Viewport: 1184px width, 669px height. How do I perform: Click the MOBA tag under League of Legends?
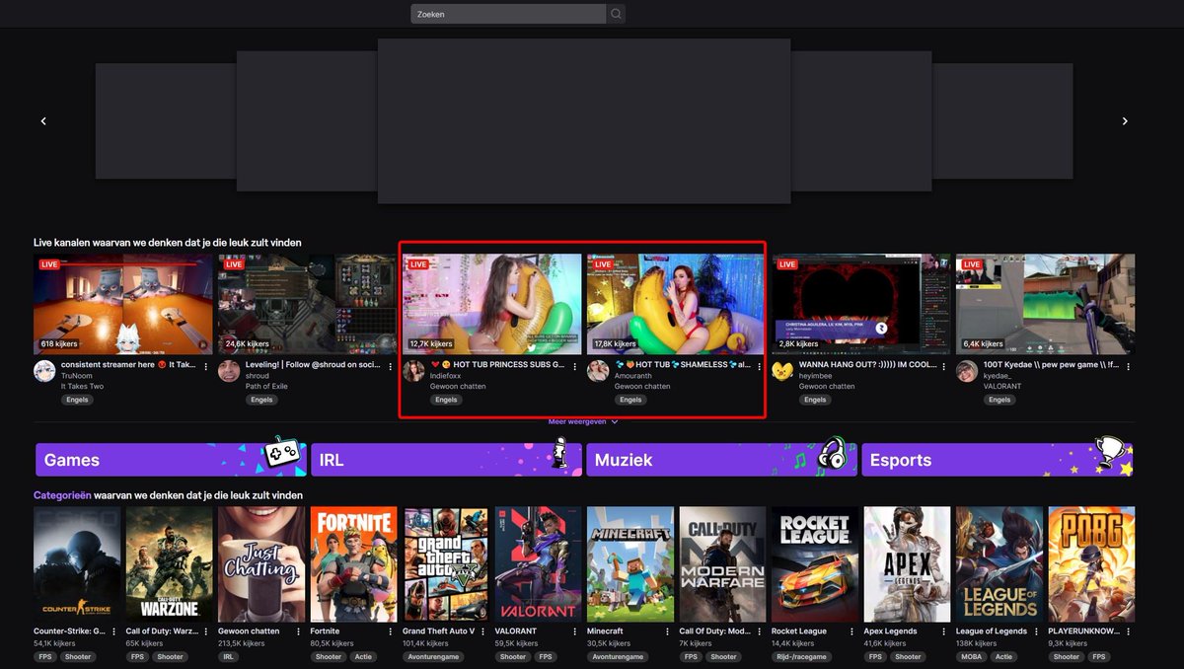[x=971, y=656]
